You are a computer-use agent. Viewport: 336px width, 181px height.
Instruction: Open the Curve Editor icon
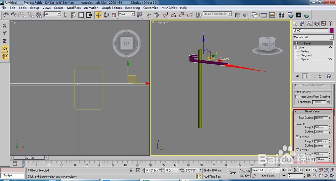pyautogui.click(x=264, y=15)
